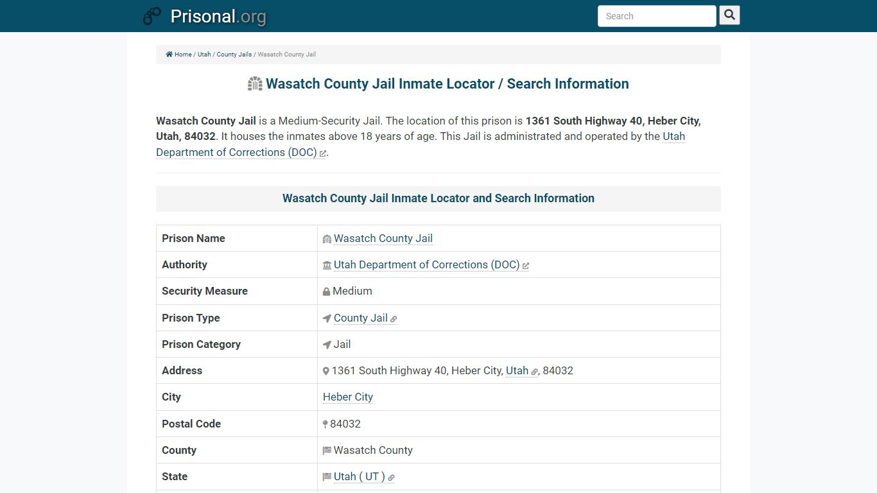Click the Inmate Locator and Search Information section header

(438, 198)
